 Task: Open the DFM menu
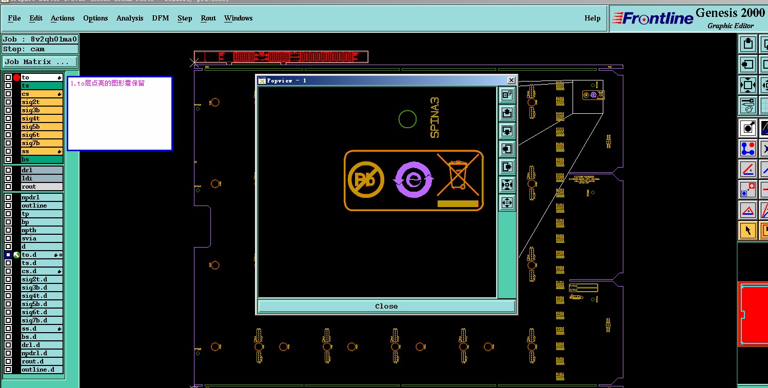click(x=161, y=18)
